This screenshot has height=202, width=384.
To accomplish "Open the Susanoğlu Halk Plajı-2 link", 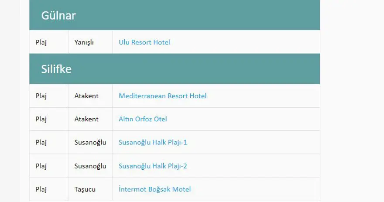I will tap(153, 166).
